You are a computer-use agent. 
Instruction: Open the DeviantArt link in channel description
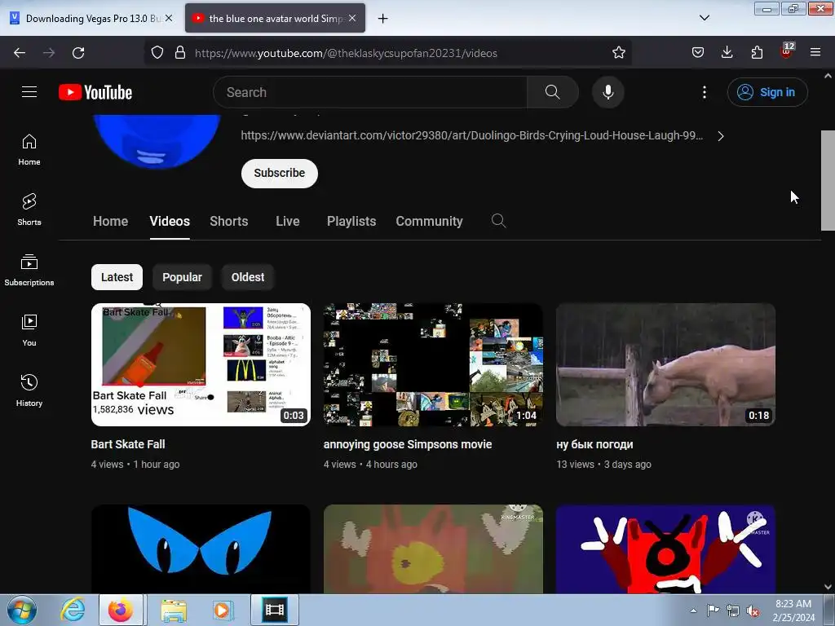[472, 136]
